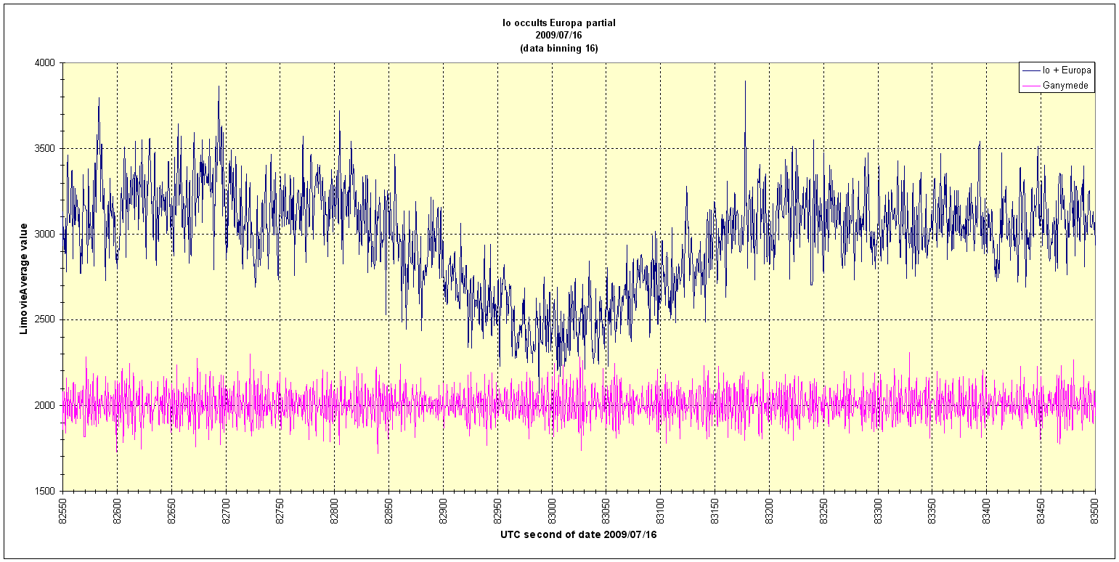Image resolution: width=1119 pixels, height=562 pixels.
Task: Click the subtitle "(data binning 16)"
Action: (559, 49)
